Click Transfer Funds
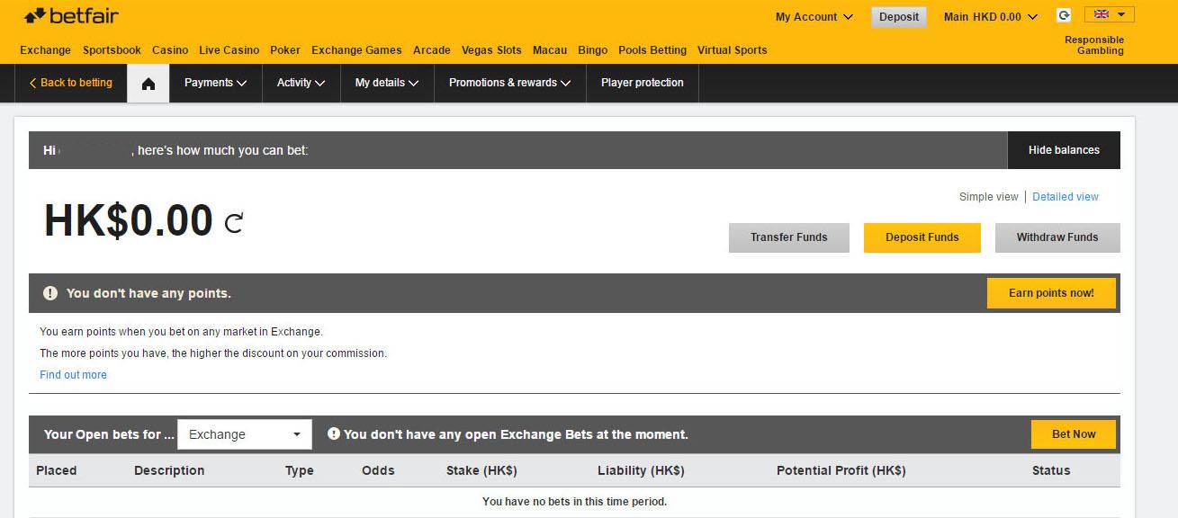Screen dimensions: 1178x518 click(x=789, y=237)
